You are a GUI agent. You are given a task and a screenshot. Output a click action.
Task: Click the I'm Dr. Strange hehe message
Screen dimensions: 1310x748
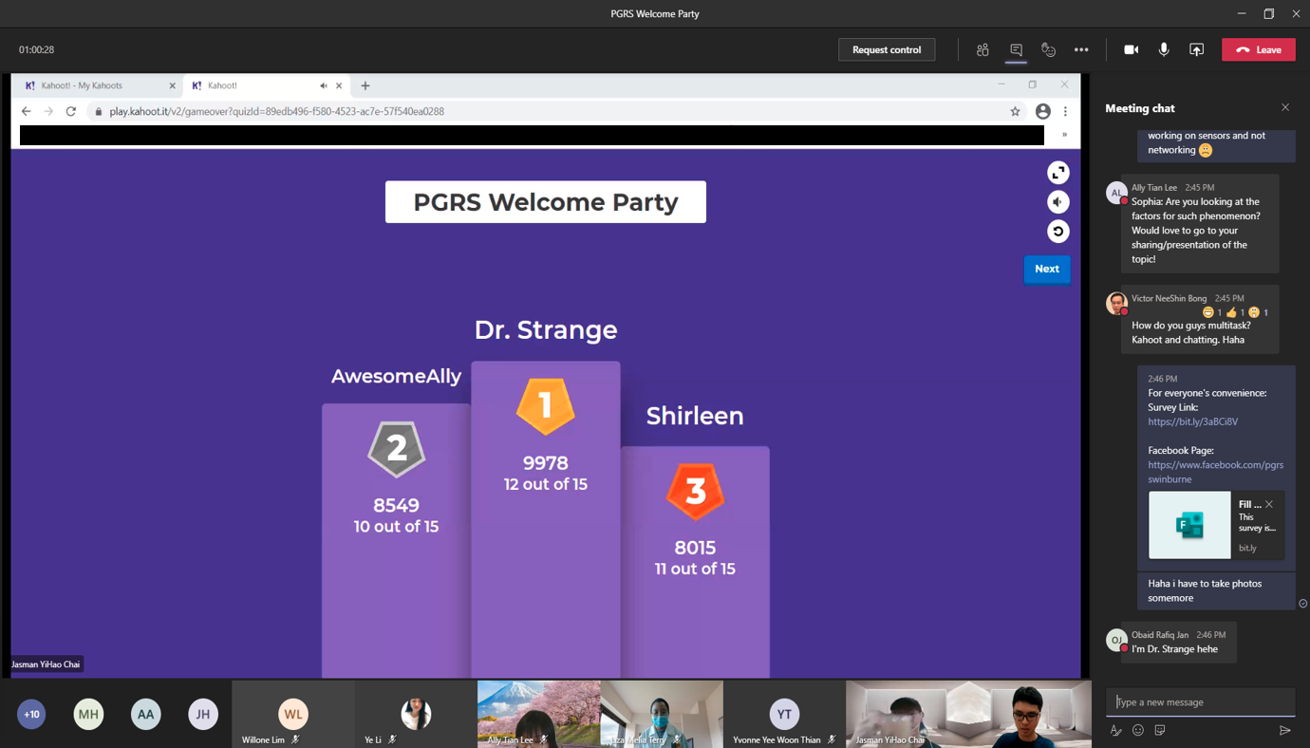click(x=1174, y=649)
